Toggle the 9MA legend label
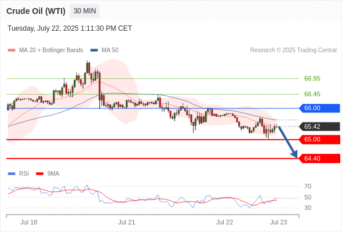342x232 pixels. pyautogui.click(x=53, y=174)
